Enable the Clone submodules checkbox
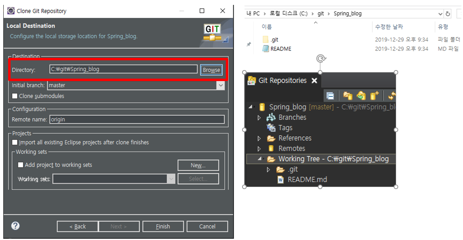Screen dimensions: 463x240 [15, 96]
